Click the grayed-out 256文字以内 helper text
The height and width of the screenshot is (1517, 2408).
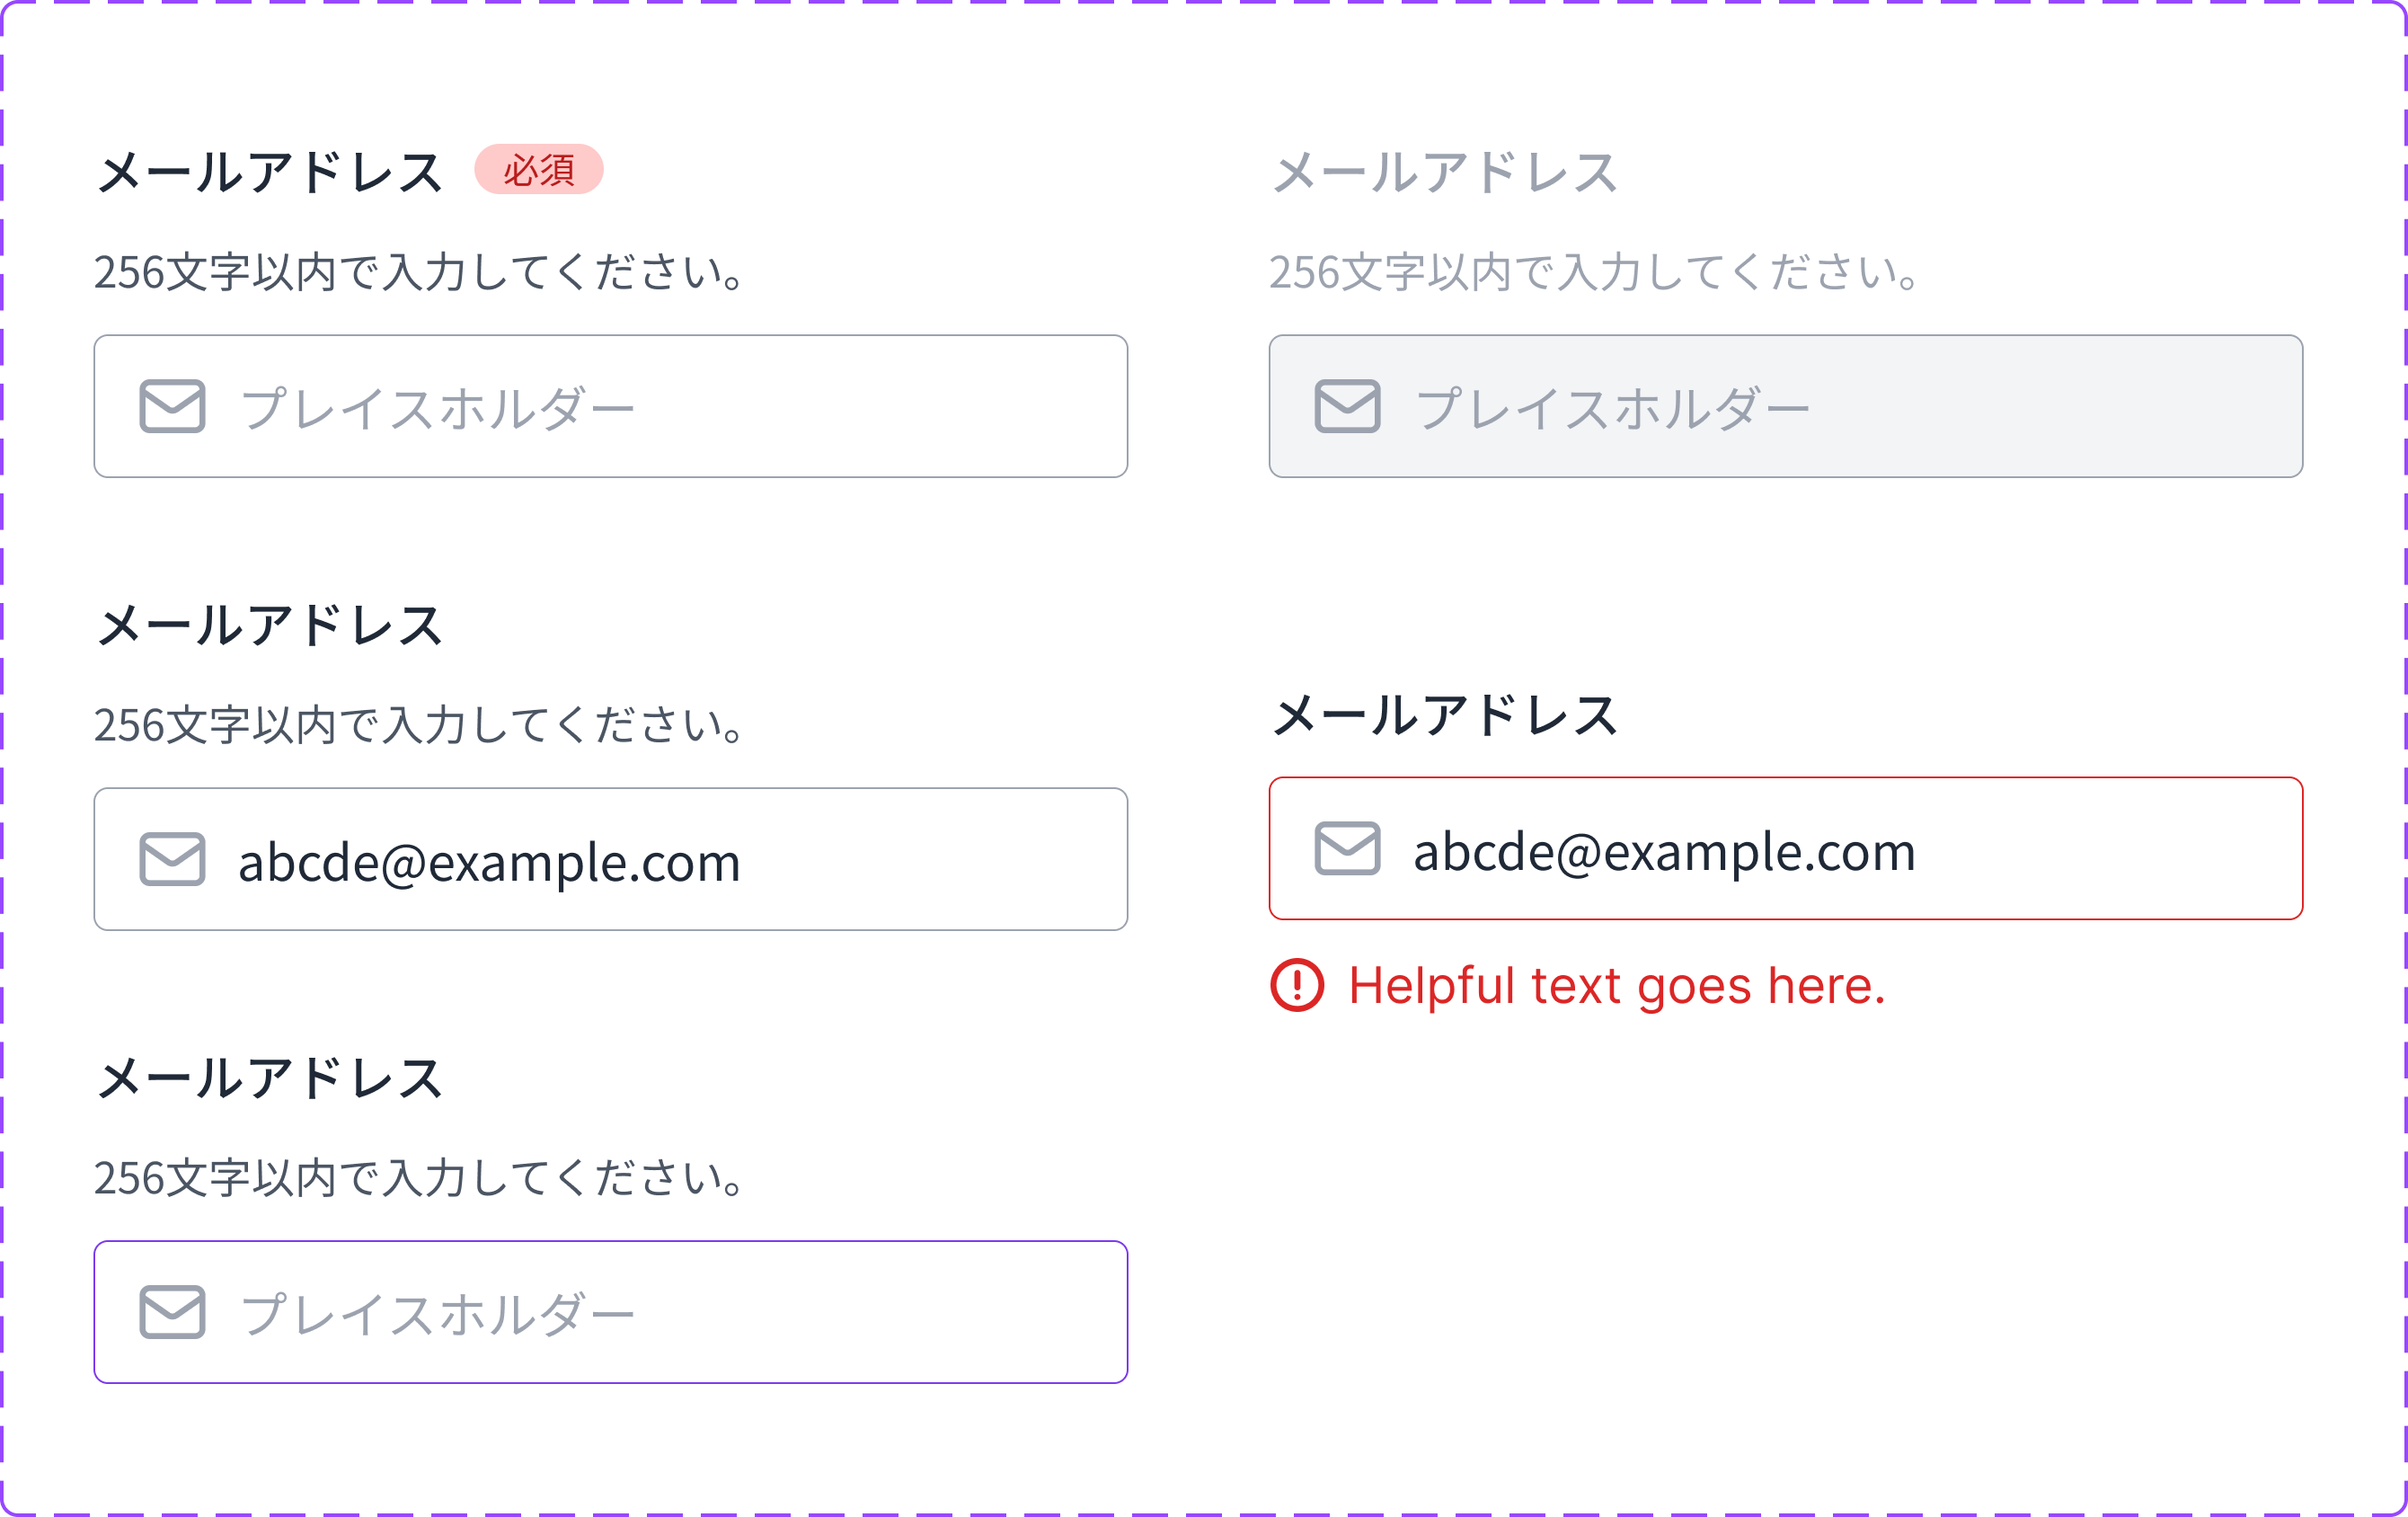(1594, 272)
